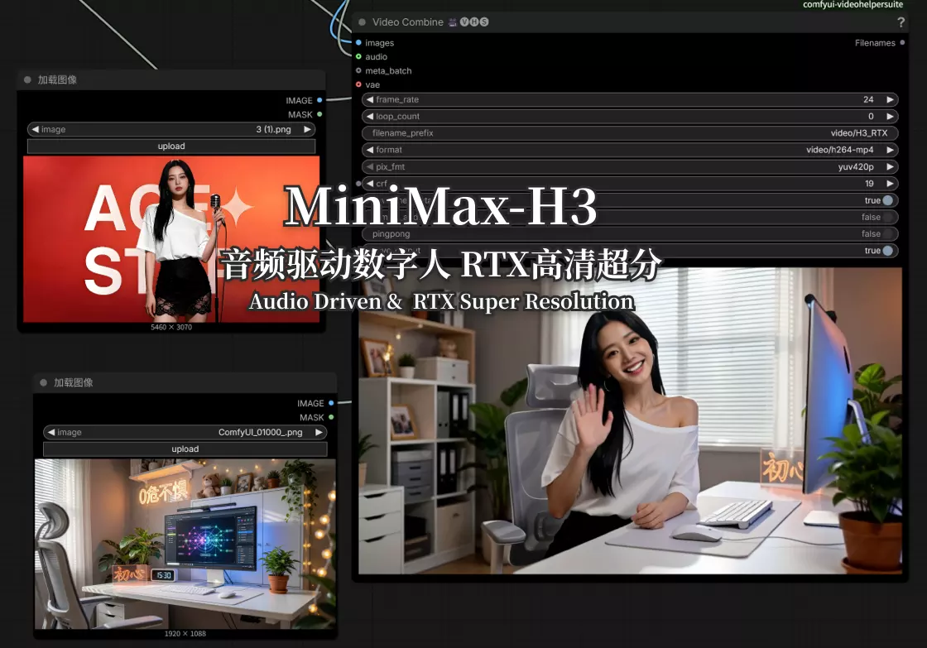This screenshot has height=648, width=927.
Task: Toggle the true switch below pingpong
Action: tap(887, 251)
